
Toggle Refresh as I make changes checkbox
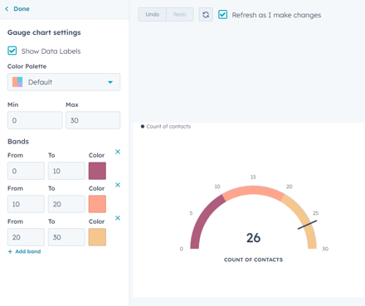pyautogui.click(x=223, y=15)
